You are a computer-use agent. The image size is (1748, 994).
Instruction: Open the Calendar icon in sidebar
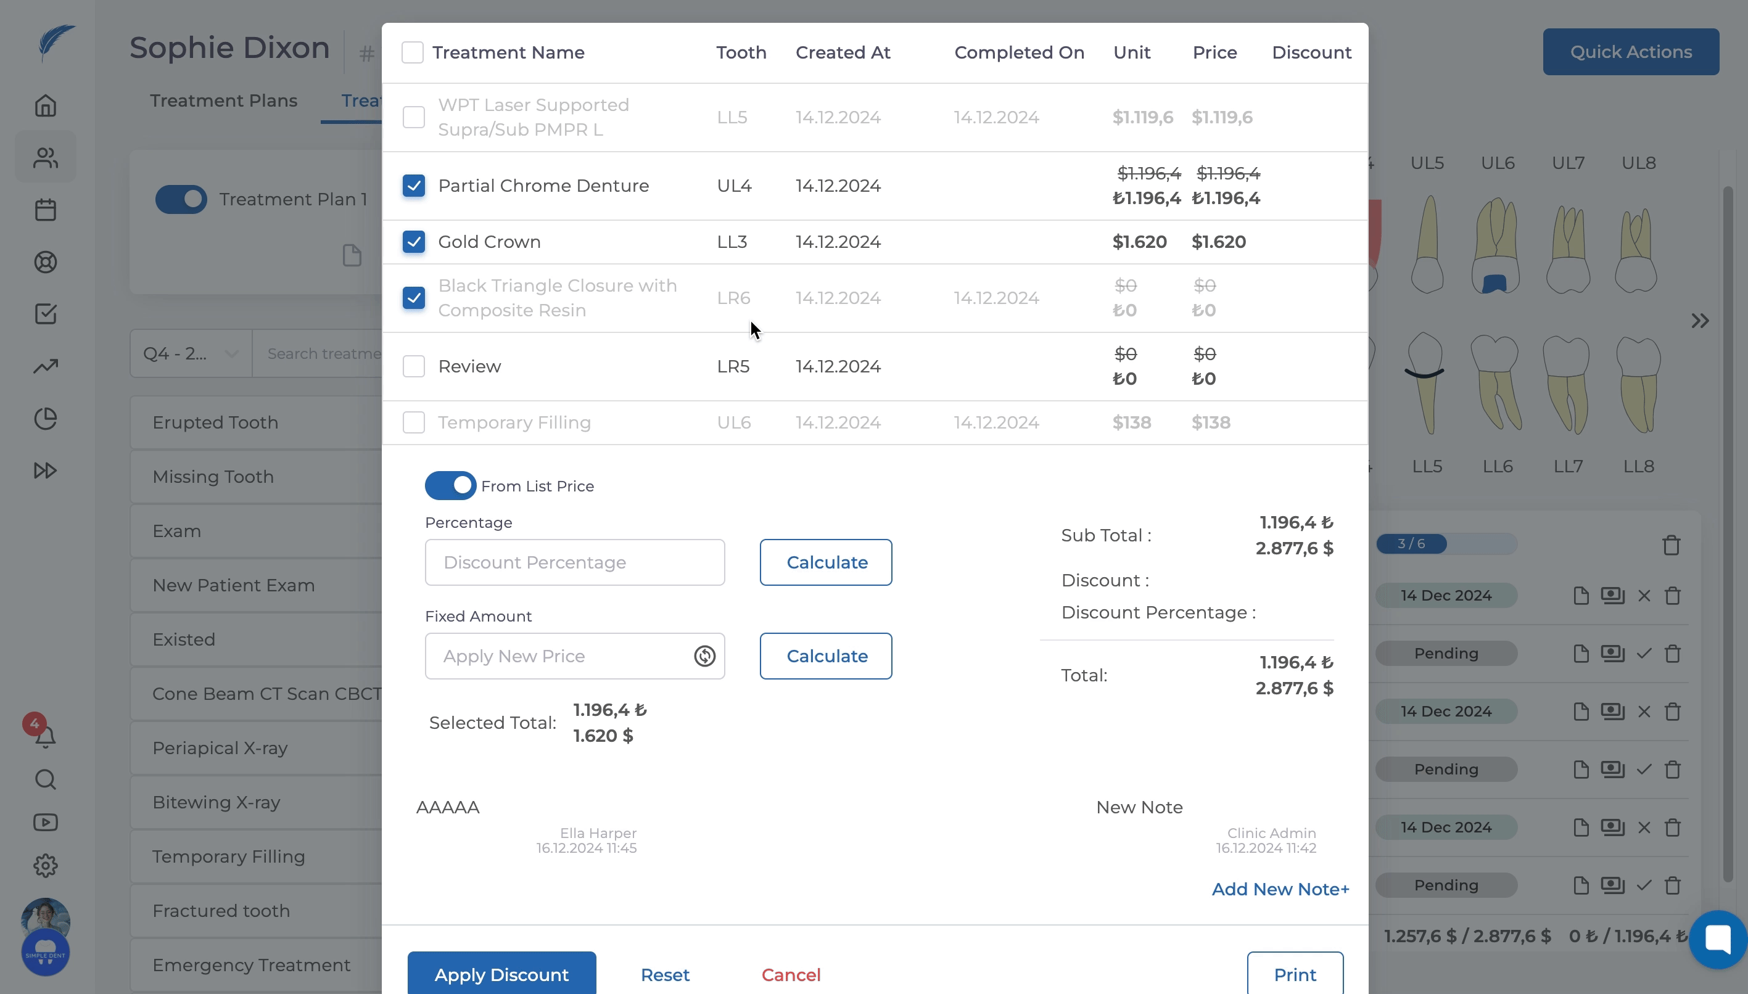[46, 210]
